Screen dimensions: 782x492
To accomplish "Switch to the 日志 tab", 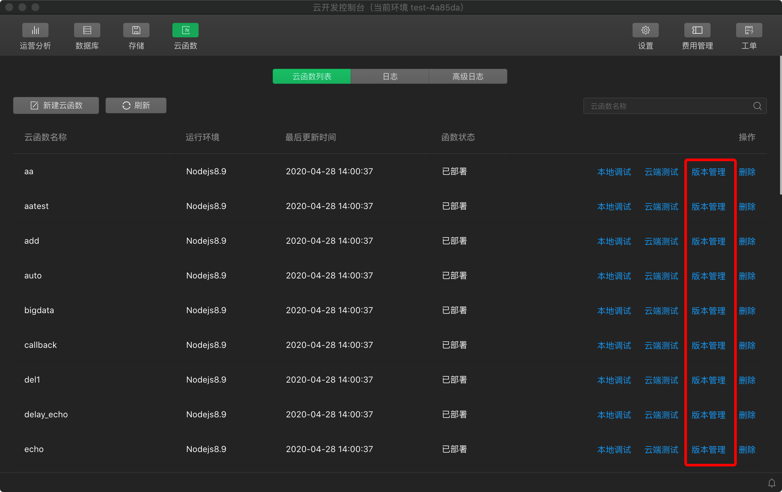I will pos(390,76).
